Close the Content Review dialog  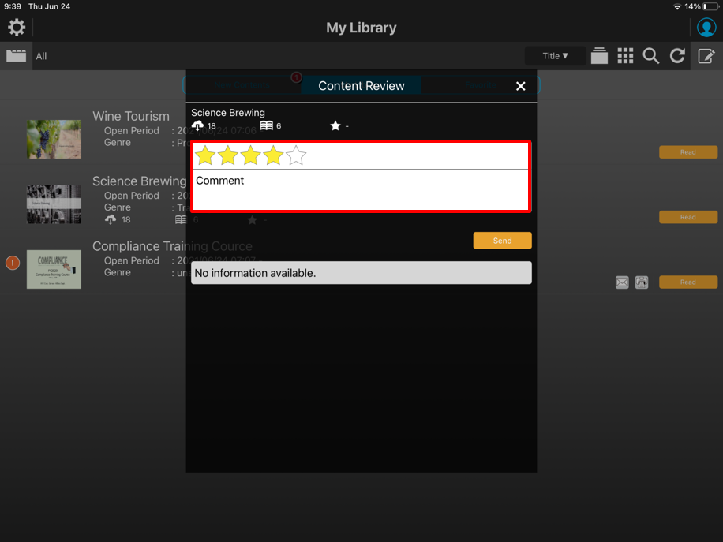click(520, 86)
